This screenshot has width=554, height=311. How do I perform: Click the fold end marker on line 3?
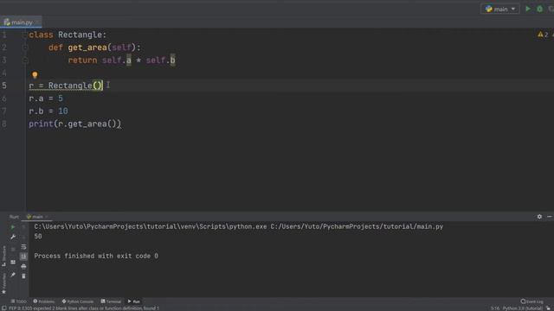24,60
